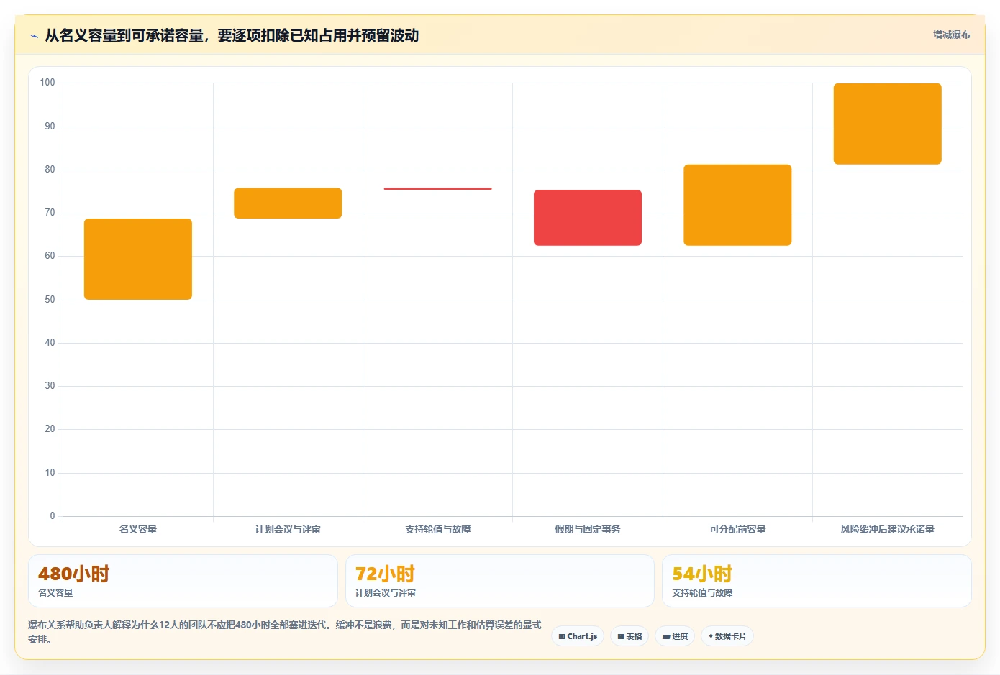Click the 进度 chip
The height and width of the screenshot is (675, 1000).
point(675,636)
